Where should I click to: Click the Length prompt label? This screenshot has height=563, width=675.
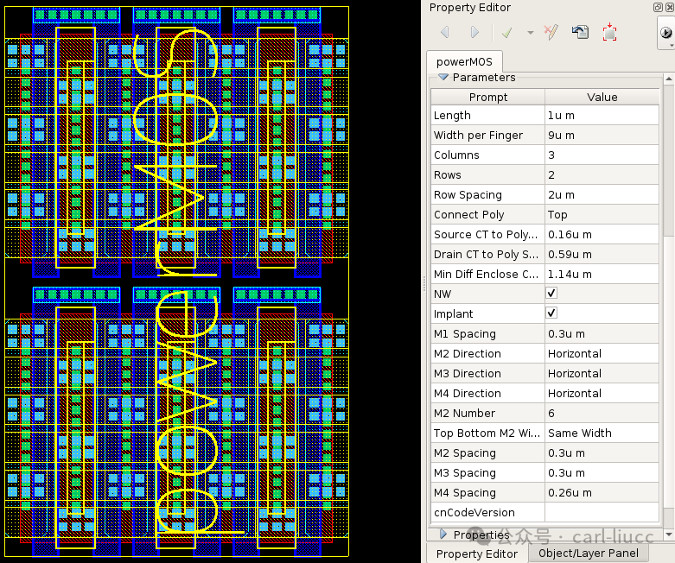coord(452,115)
